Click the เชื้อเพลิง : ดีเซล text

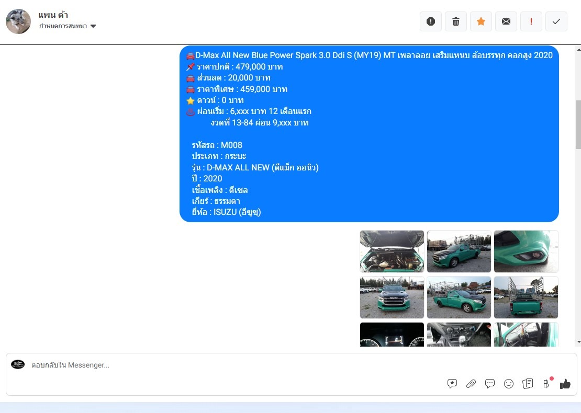[x=220, y=190]
